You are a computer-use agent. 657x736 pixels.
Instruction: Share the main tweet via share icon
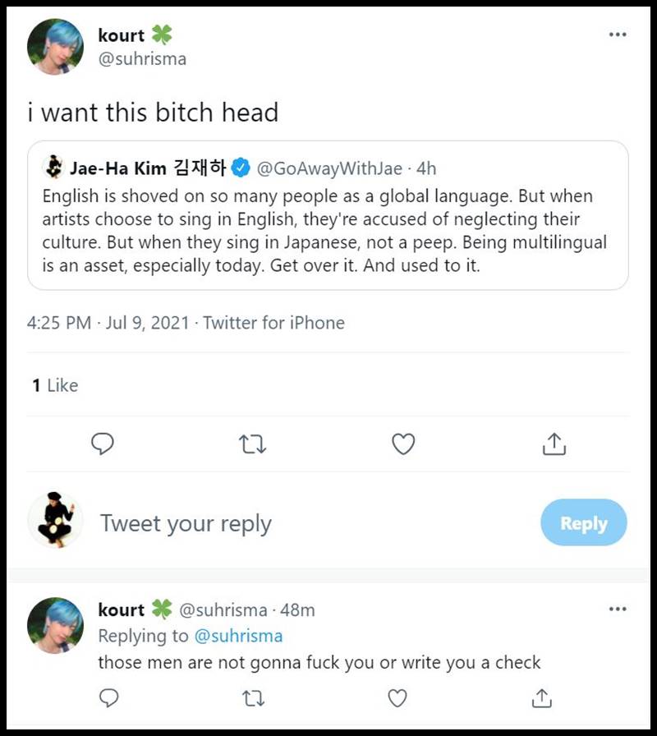[554, 444]
